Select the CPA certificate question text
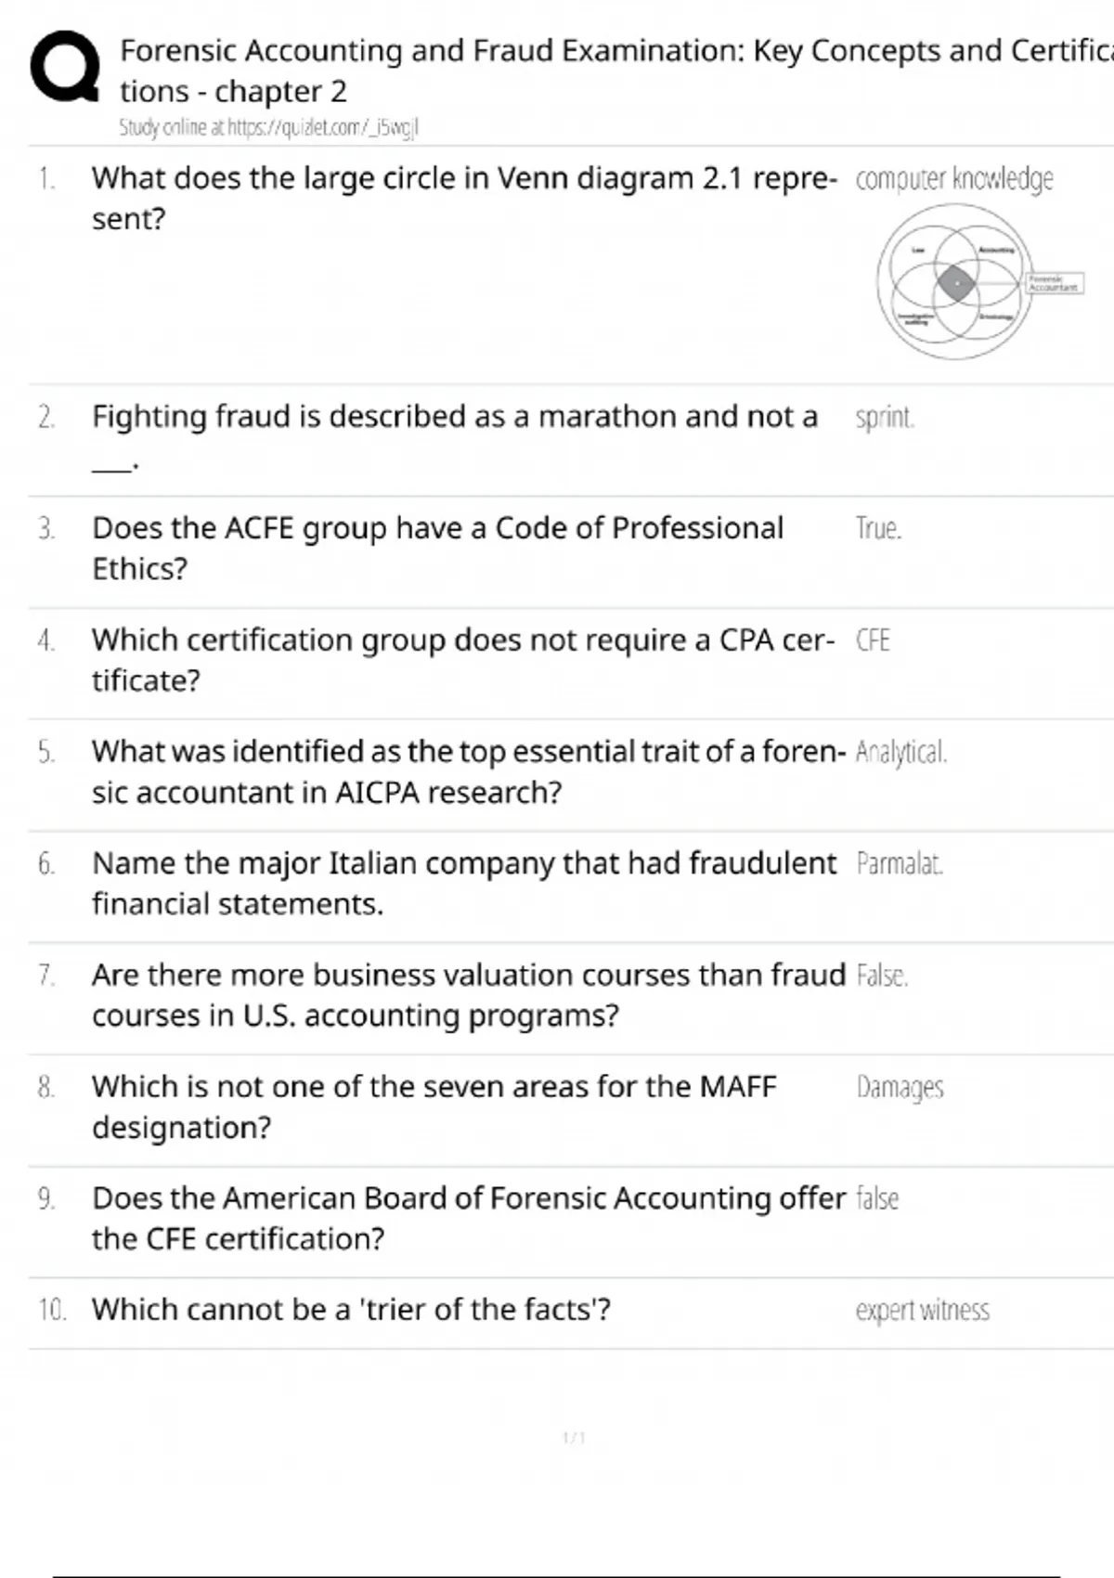The width and height of the screenshot is (1114, 1578). coord(462,660)
